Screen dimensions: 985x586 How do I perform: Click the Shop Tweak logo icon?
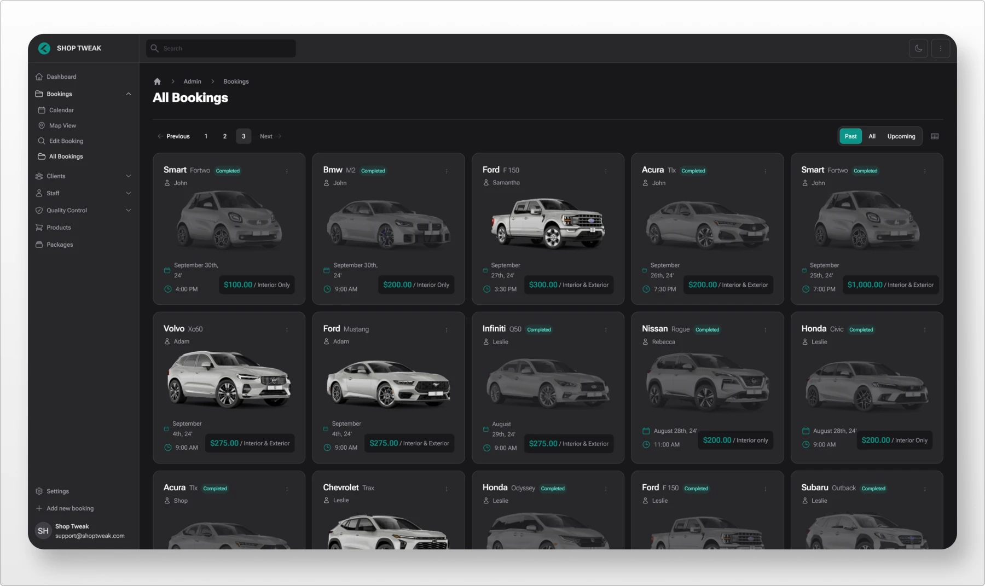(x=44, y=48)
